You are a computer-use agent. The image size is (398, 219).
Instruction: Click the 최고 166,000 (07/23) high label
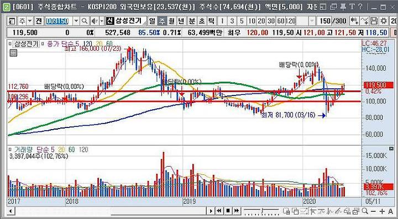click(93, 49)
